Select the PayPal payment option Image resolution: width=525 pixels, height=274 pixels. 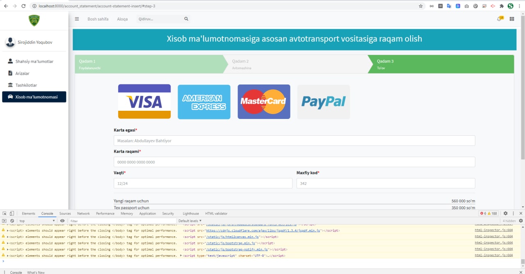tap(324, 102)
